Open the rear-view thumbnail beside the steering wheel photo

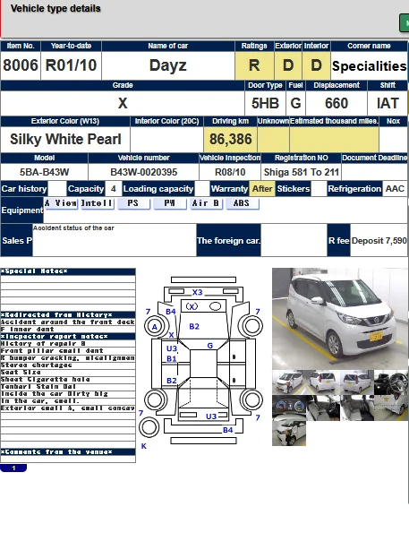(356, 382)
